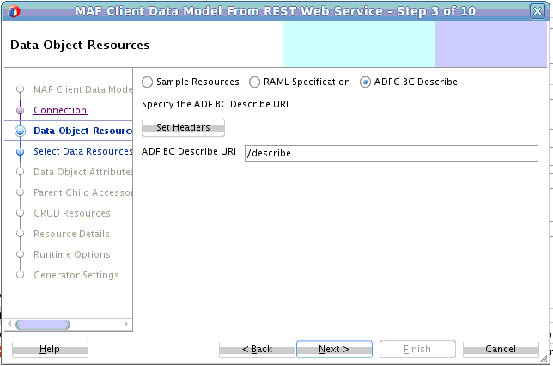Image resolution: width=553 pixels, height=366 pixels.
Task: Open the Select Data Resources step
Action: (83, 151)
